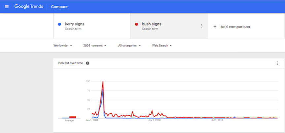The image size is (285, 133).
Task: Expand the Worldwide region dropdown
Action: pyautogui.click(x=63, y=45)
